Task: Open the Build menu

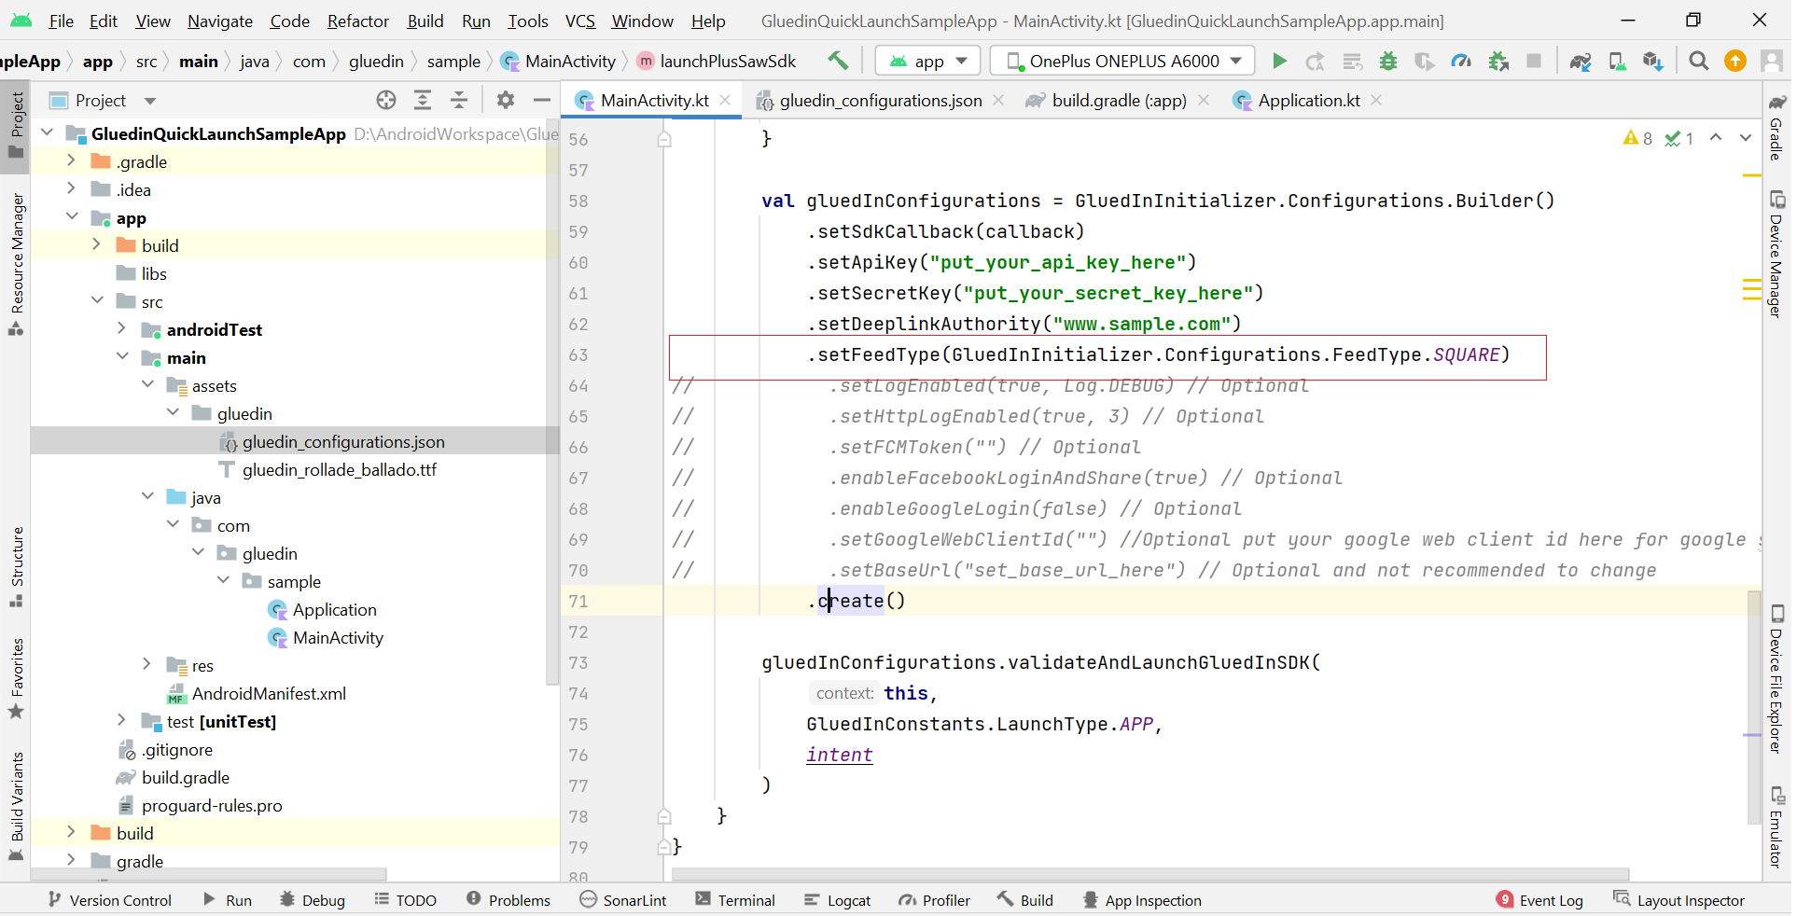Action: 425,21
